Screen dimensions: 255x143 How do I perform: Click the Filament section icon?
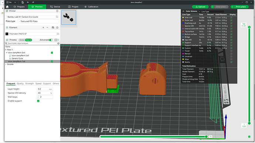point(7,28)
